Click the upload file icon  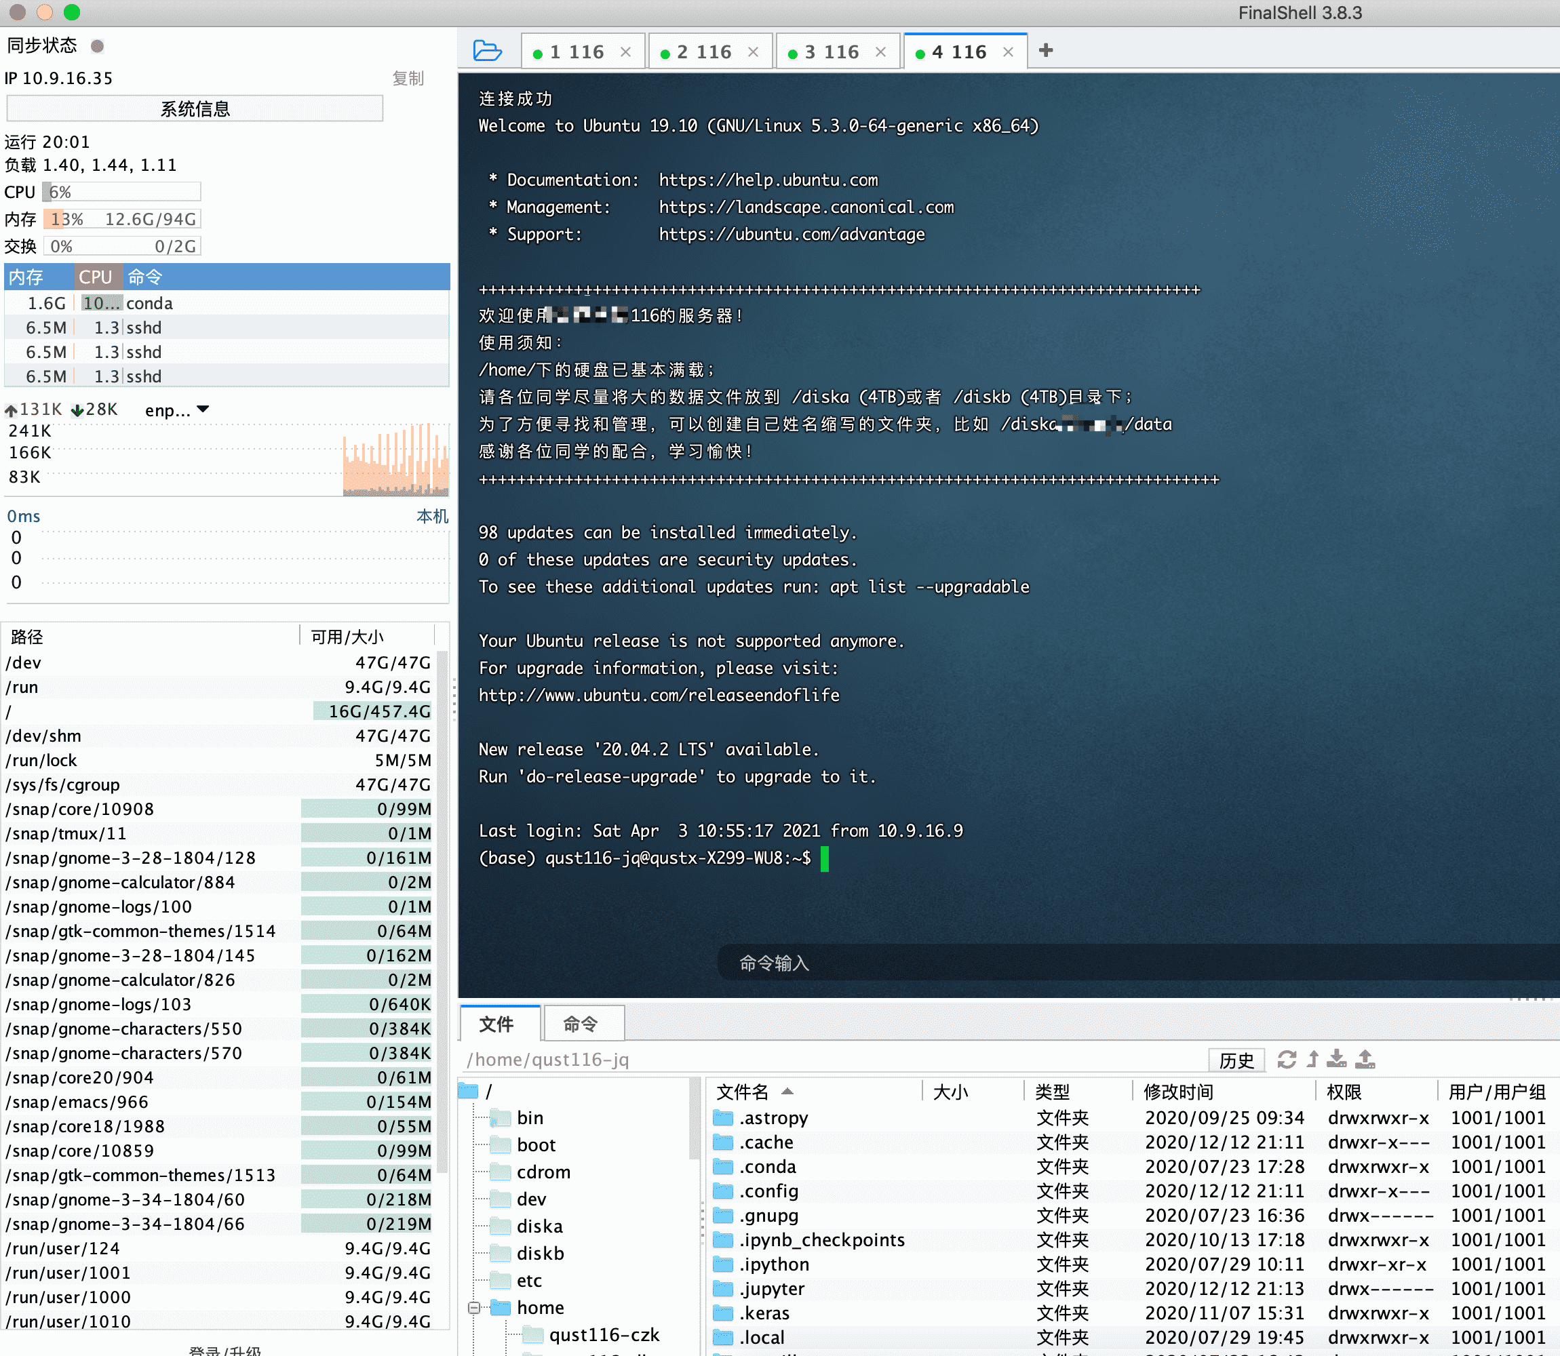(1365, 1059)
